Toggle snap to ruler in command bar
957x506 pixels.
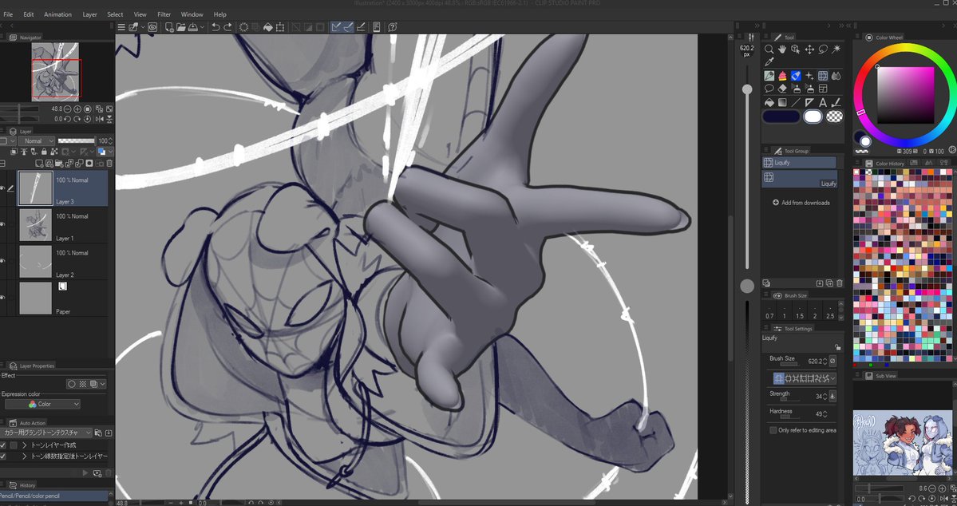tap(336, 27)
